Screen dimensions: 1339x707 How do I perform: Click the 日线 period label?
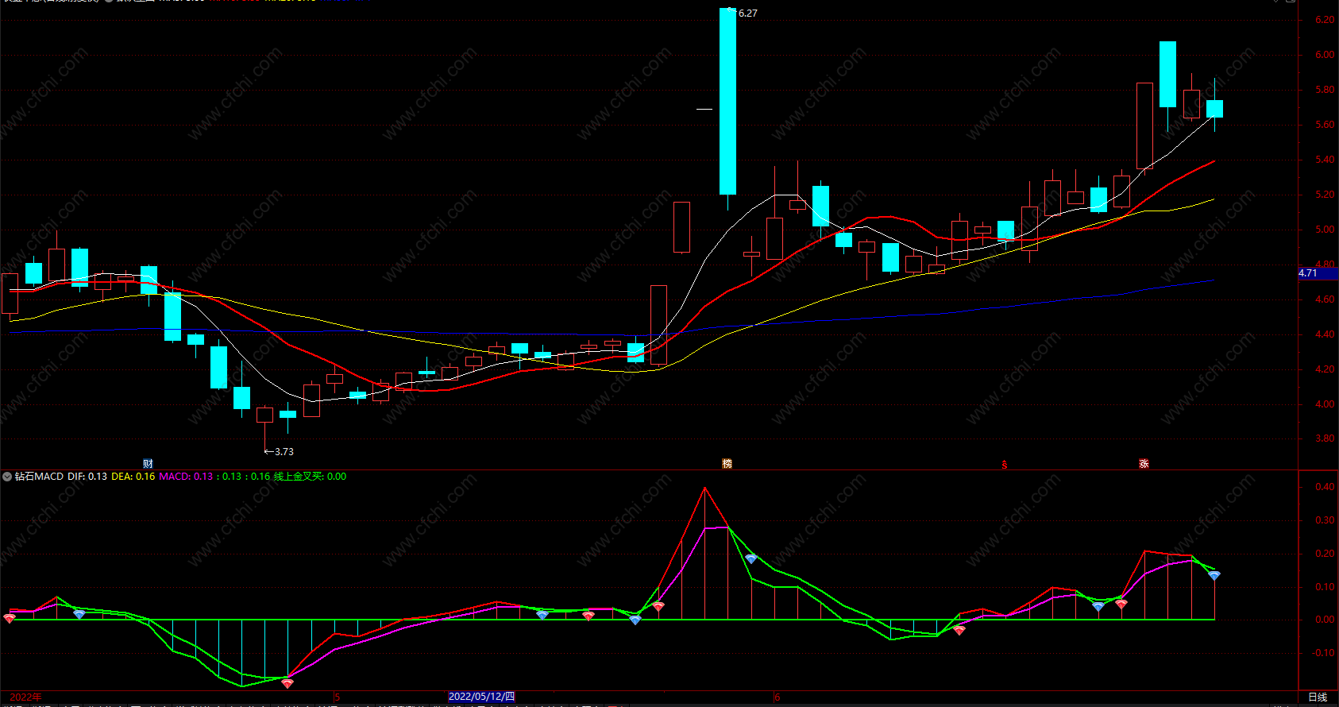1318,697
